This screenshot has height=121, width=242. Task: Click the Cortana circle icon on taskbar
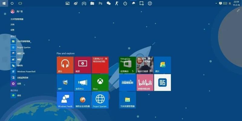tap(12, 3)
